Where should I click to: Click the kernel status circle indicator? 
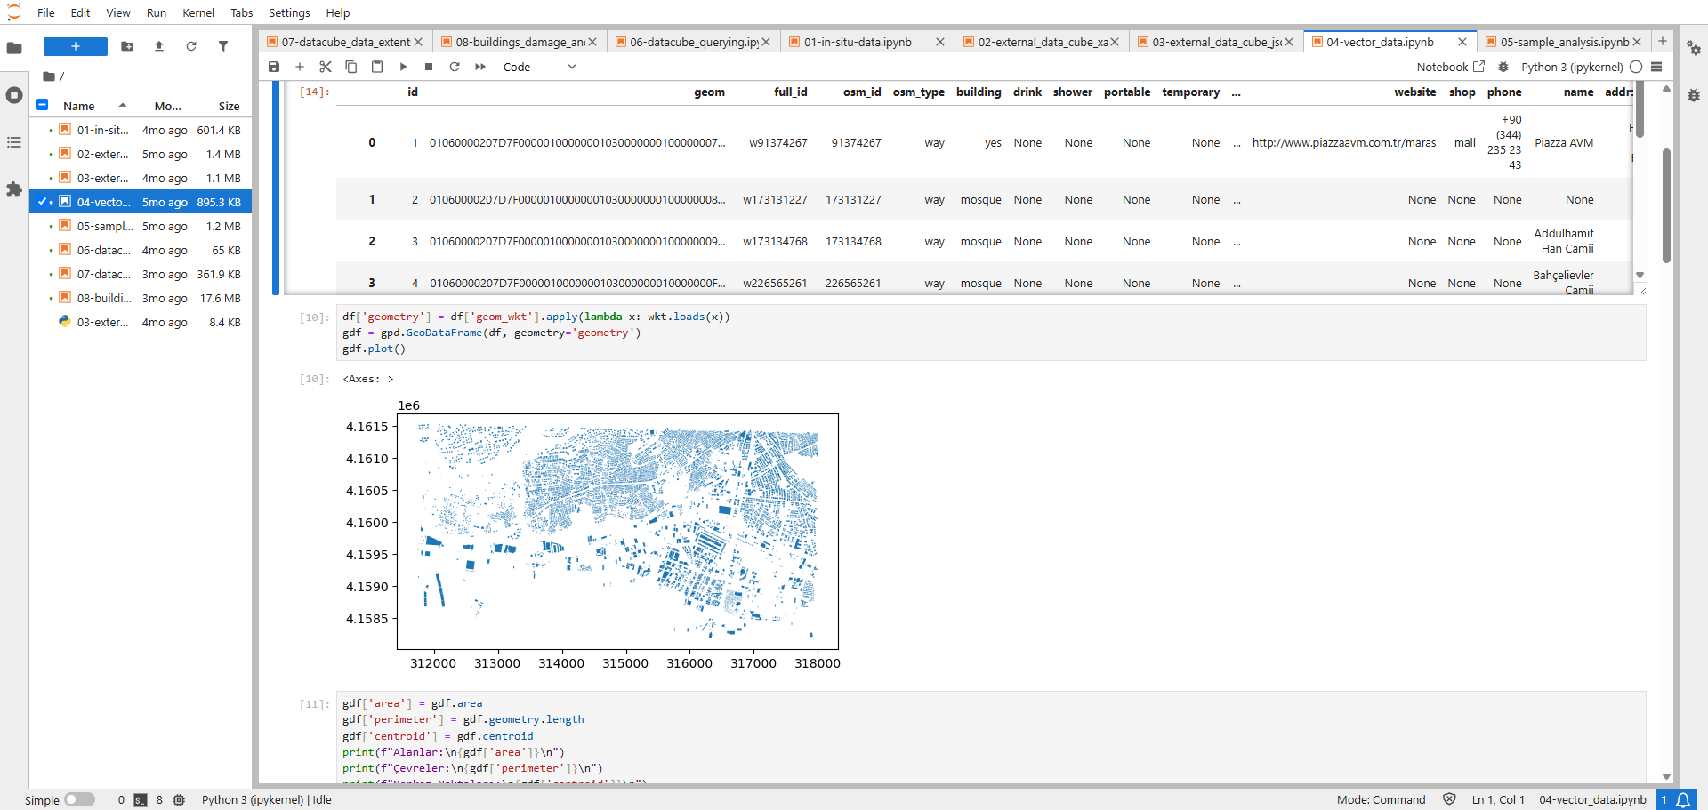[x=1636, y=67]
